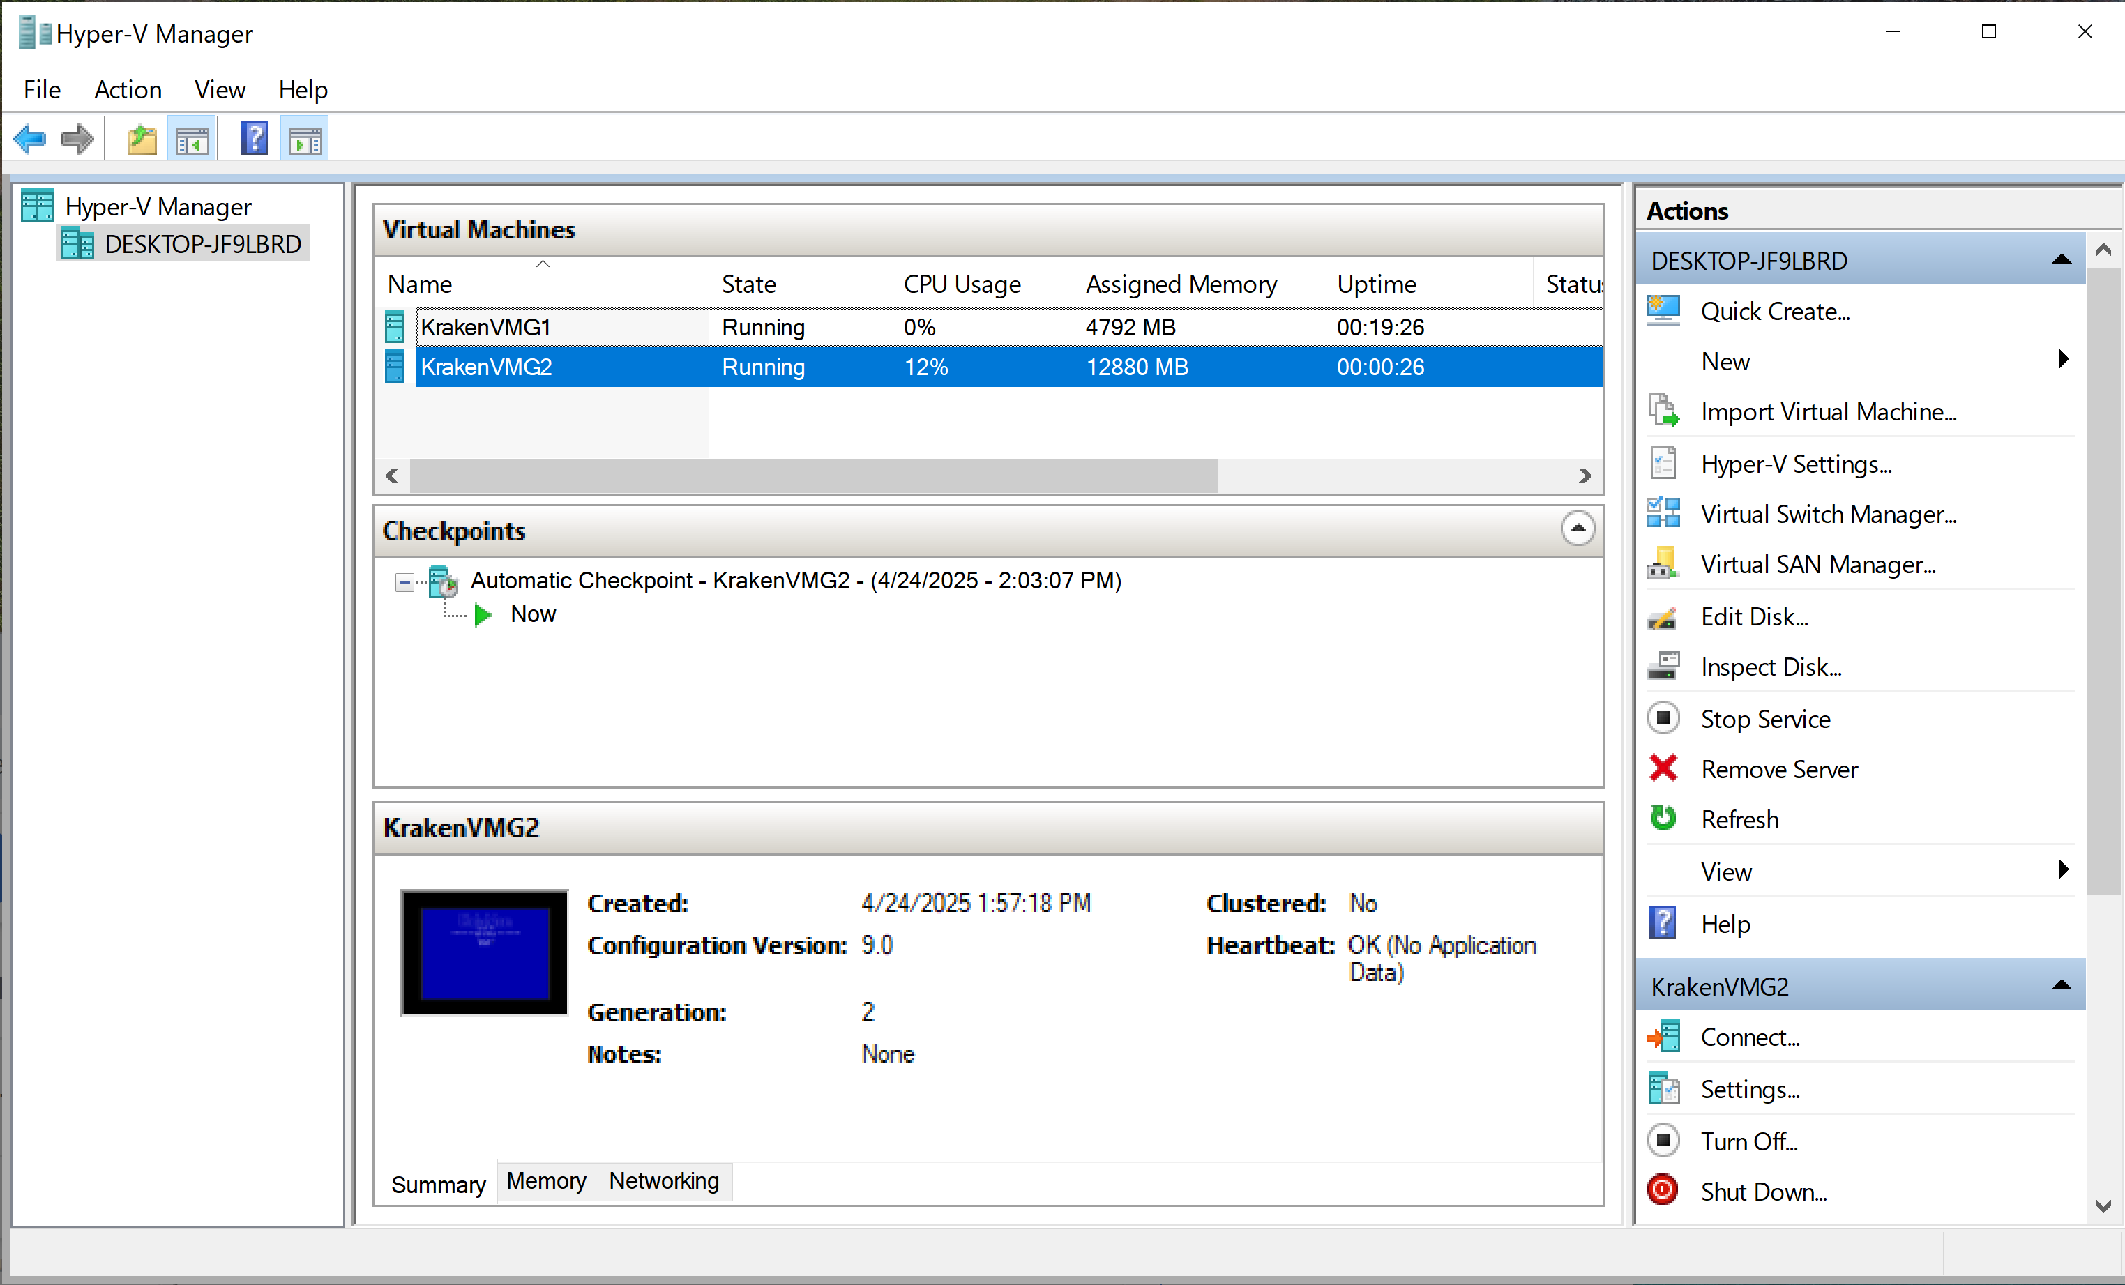Open the Action menu in menu bar

tap(128, 90)
